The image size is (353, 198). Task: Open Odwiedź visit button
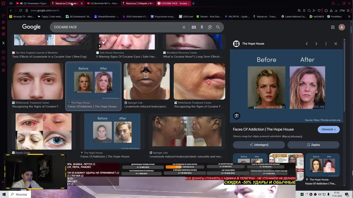pyautogui.click(x=328, y=130)
